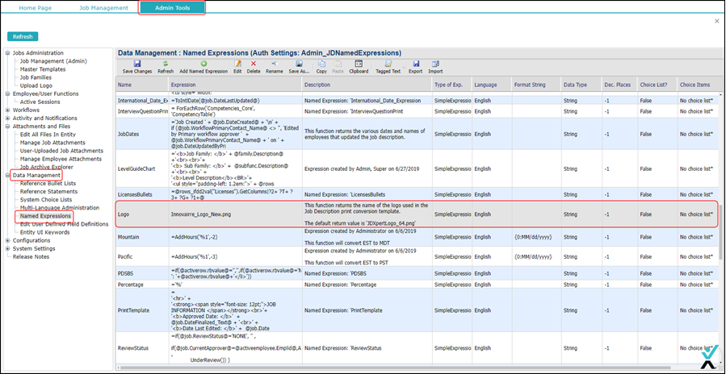Viewport: 726px width, 374px height.
Task: Expand the Workflows tree node
Action: tap(7, 110)
